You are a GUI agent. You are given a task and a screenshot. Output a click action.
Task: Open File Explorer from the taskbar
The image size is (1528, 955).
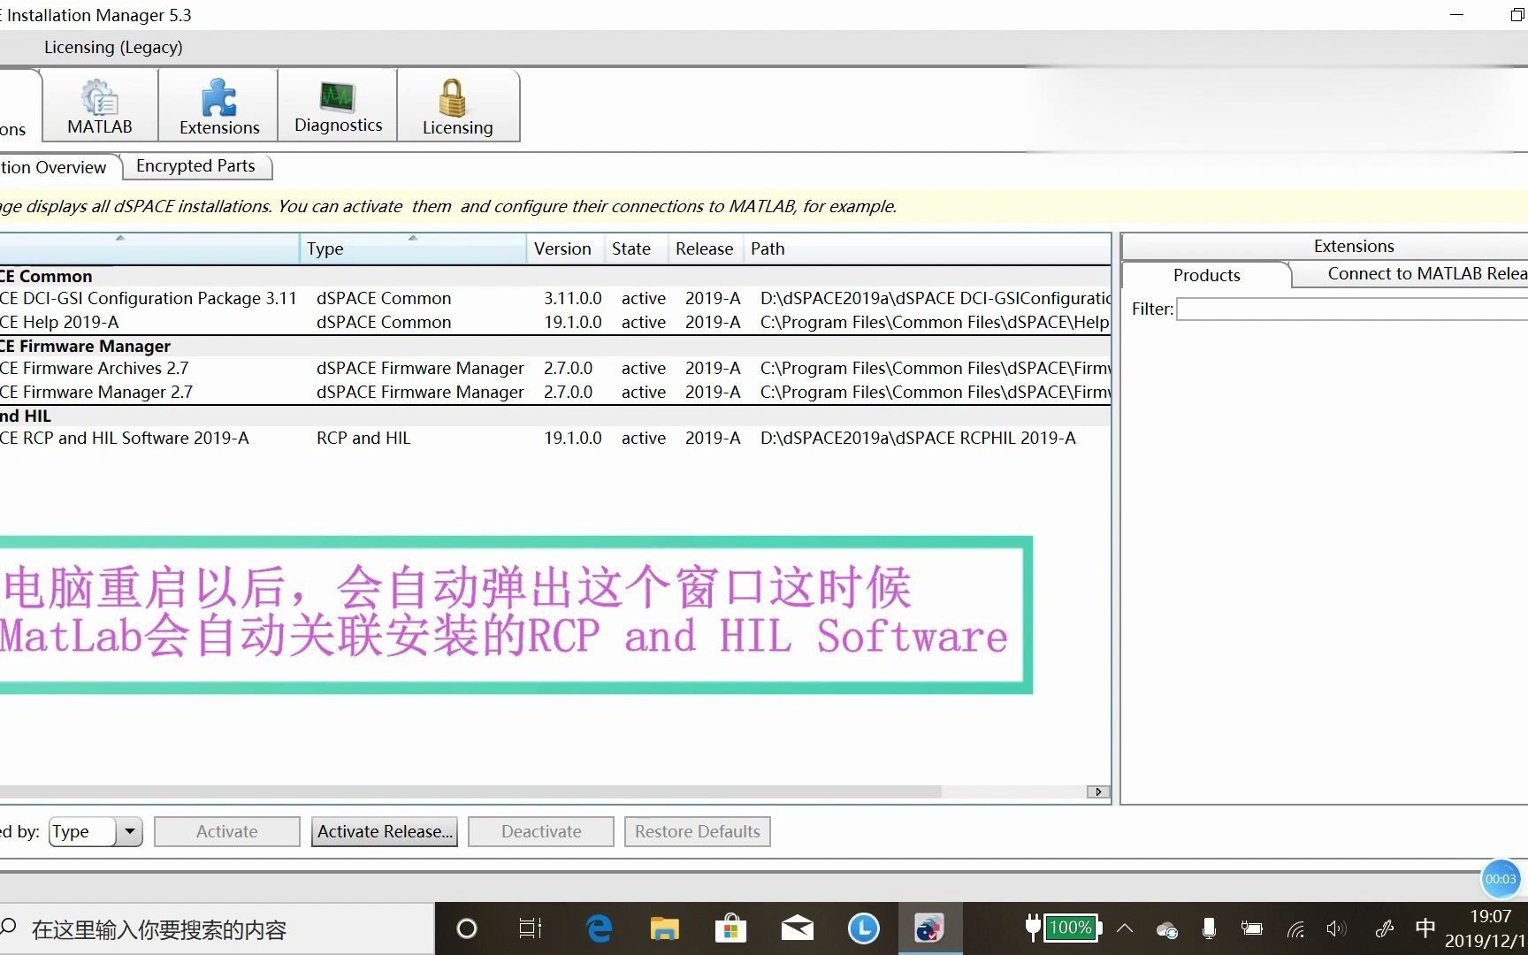664,928
